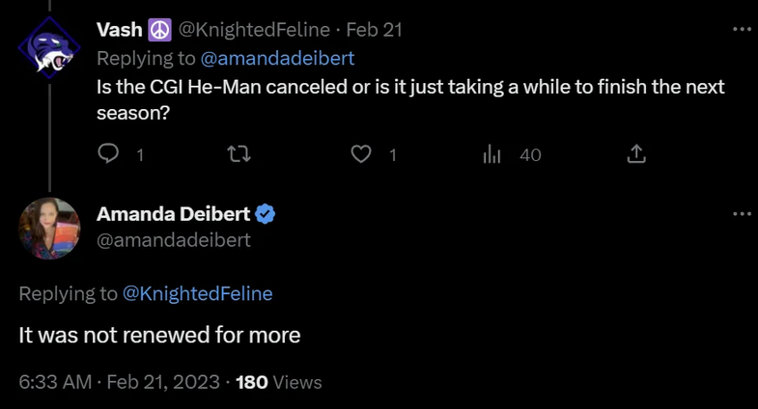View analytics for Vash's tweet
The image size is (758, 409).
tap(491, 154)
